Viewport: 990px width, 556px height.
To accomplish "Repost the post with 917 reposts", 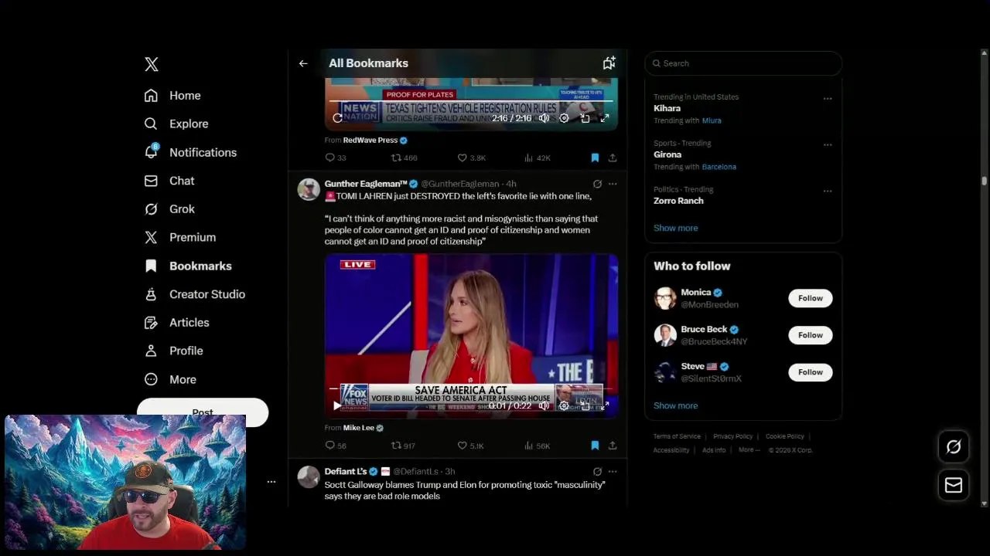I will pos(403,446).
